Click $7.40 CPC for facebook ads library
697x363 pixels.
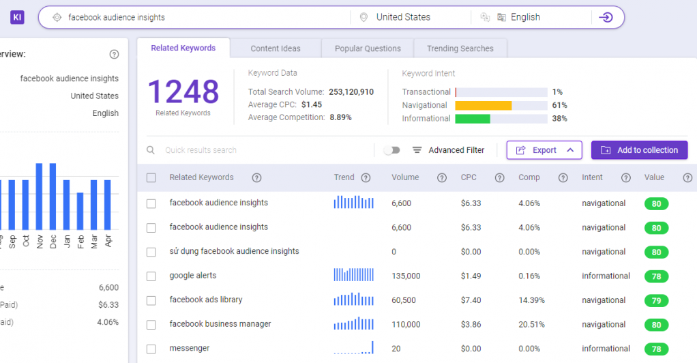point(471,300)
